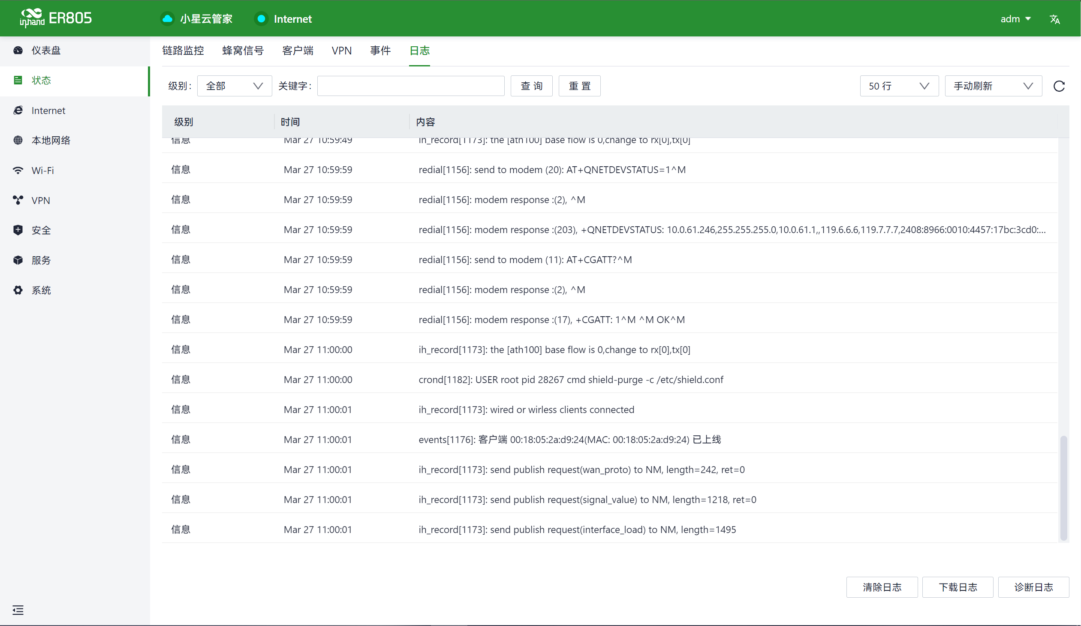Image resolution: width=1081 pixels, height=626 pixels.
Task: Click the dashboard gauge icon in the sidebar
Action: [x=18, y=51]
